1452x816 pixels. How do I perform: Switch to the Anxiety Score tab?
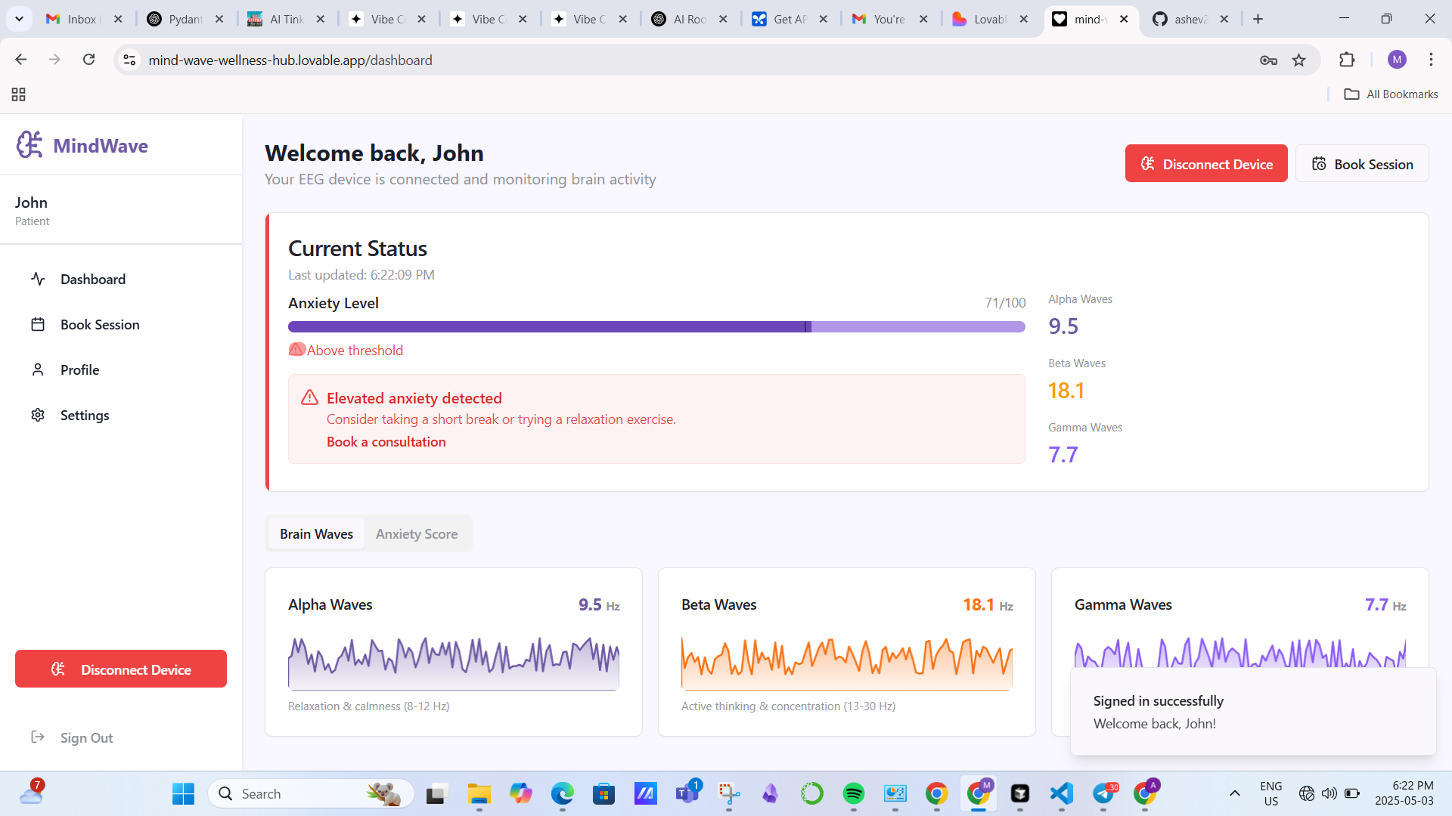click(416, 534)
